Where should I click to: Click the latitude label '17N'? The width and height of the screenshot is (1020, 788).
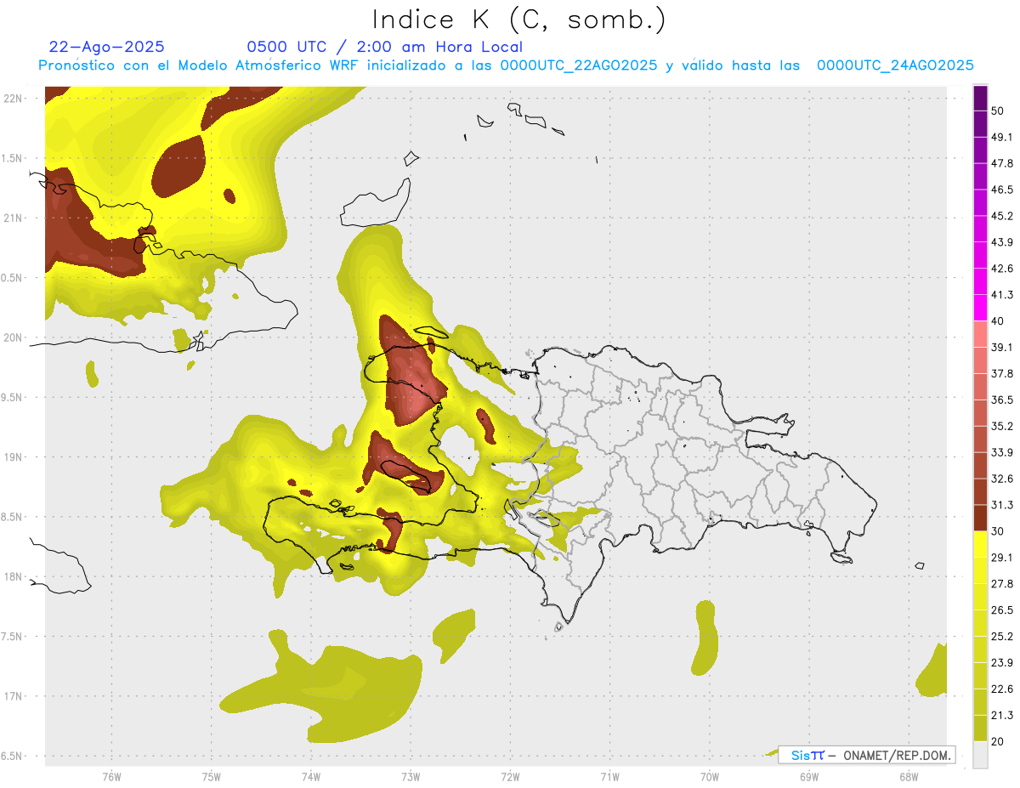coord(13,696)
